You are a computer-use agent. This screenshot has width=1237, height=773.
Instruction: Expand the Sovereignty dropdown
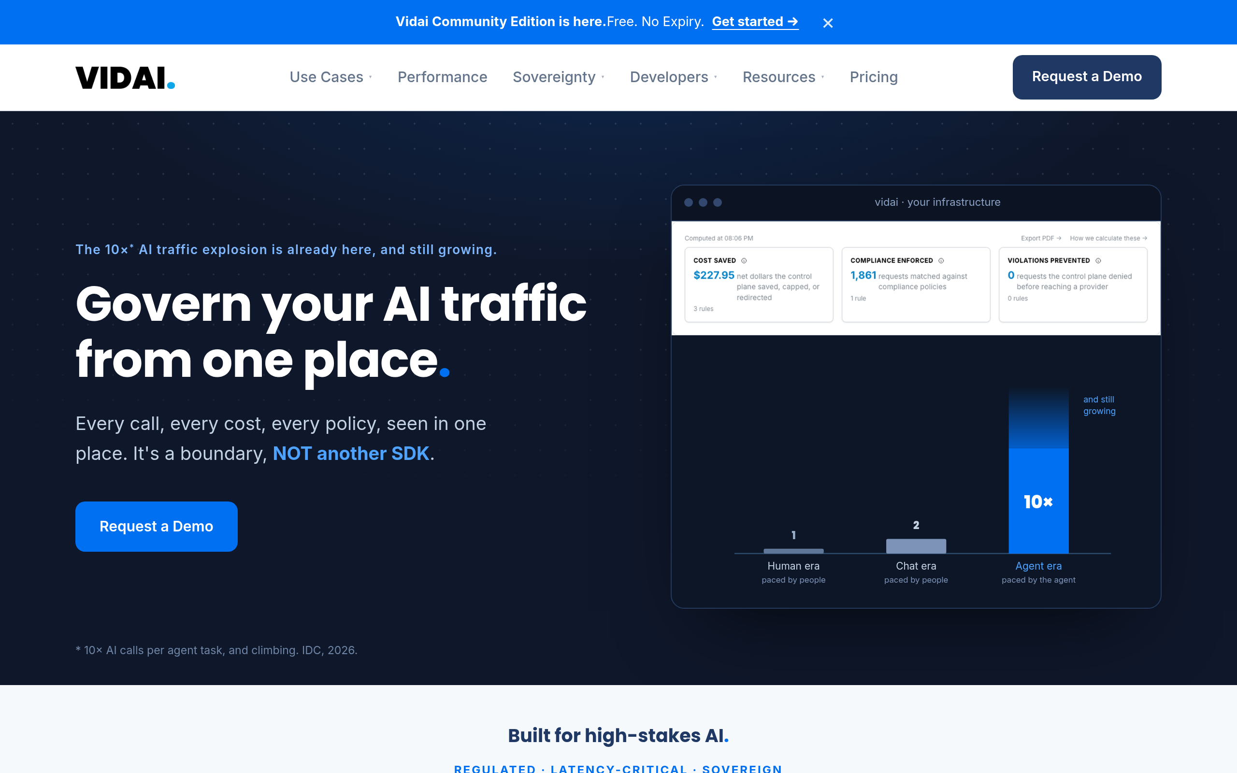pos(558,77)
